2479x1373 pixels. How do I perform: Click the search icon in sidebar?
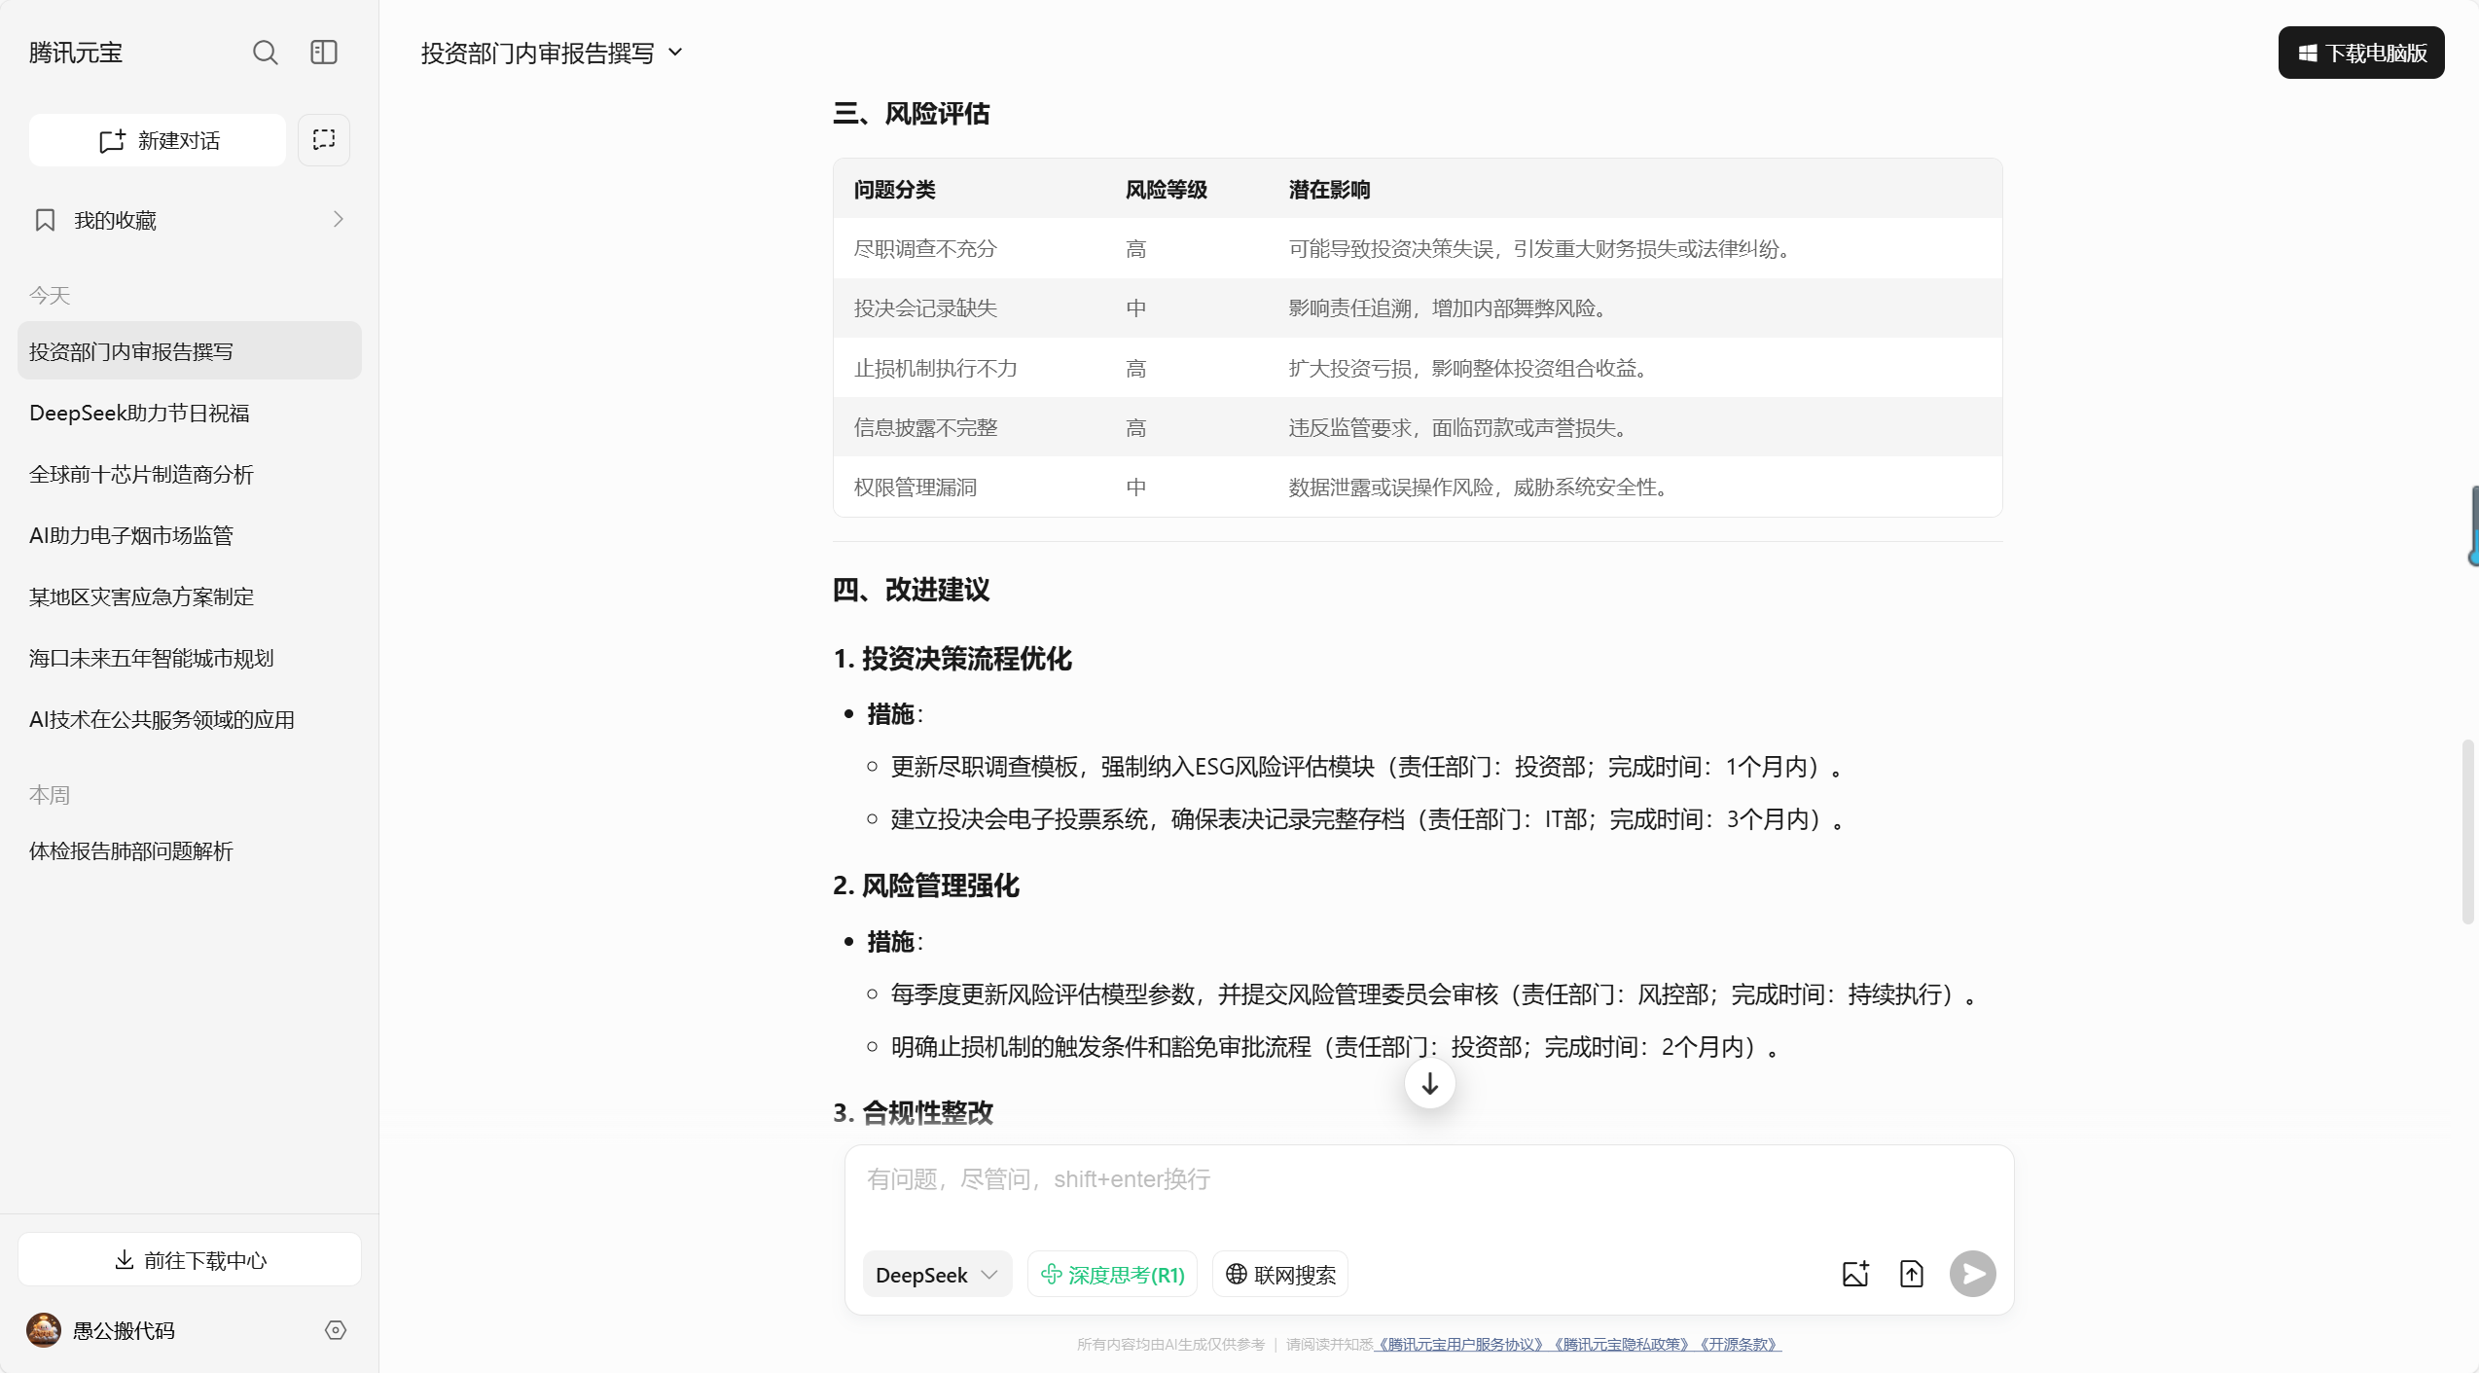(x=265, y=53)
